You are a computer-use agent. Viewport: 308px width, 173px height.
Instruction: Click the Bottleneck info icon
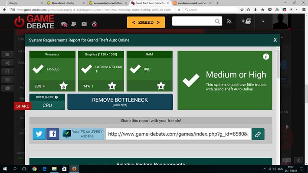[56, 97]
